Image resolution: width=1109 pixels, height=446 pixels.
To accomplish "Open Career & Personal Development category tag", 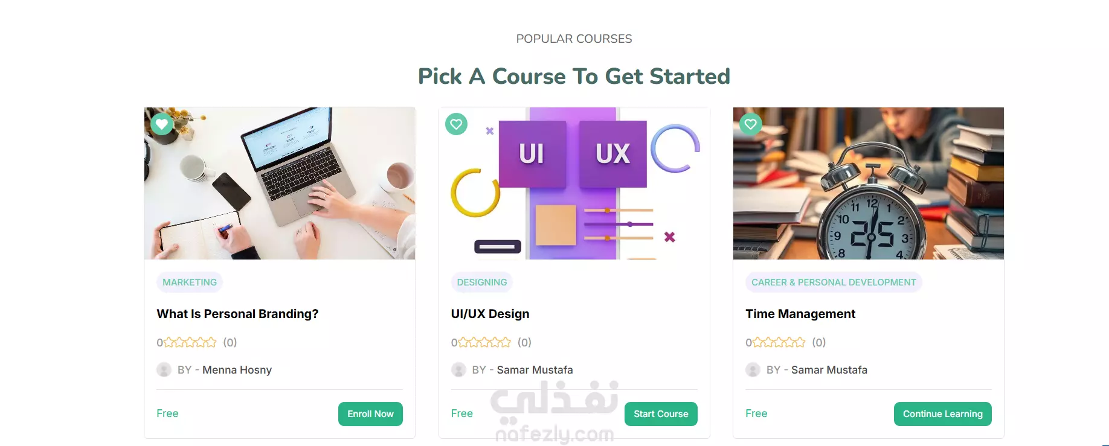I will coord(834,282).
